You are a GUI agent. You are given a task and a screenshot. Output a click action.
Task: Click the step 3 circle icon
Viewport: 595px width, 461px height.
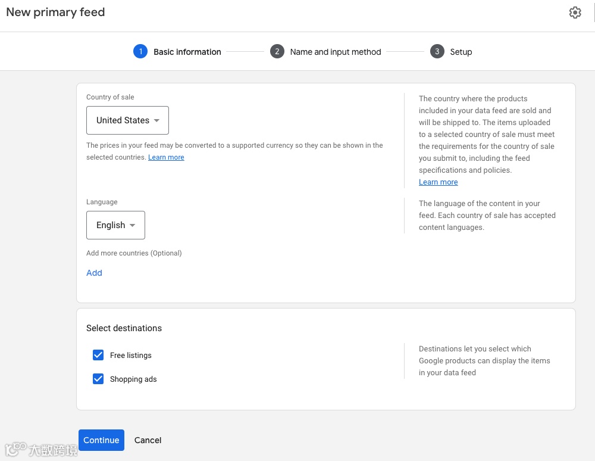tap(437, 52)
